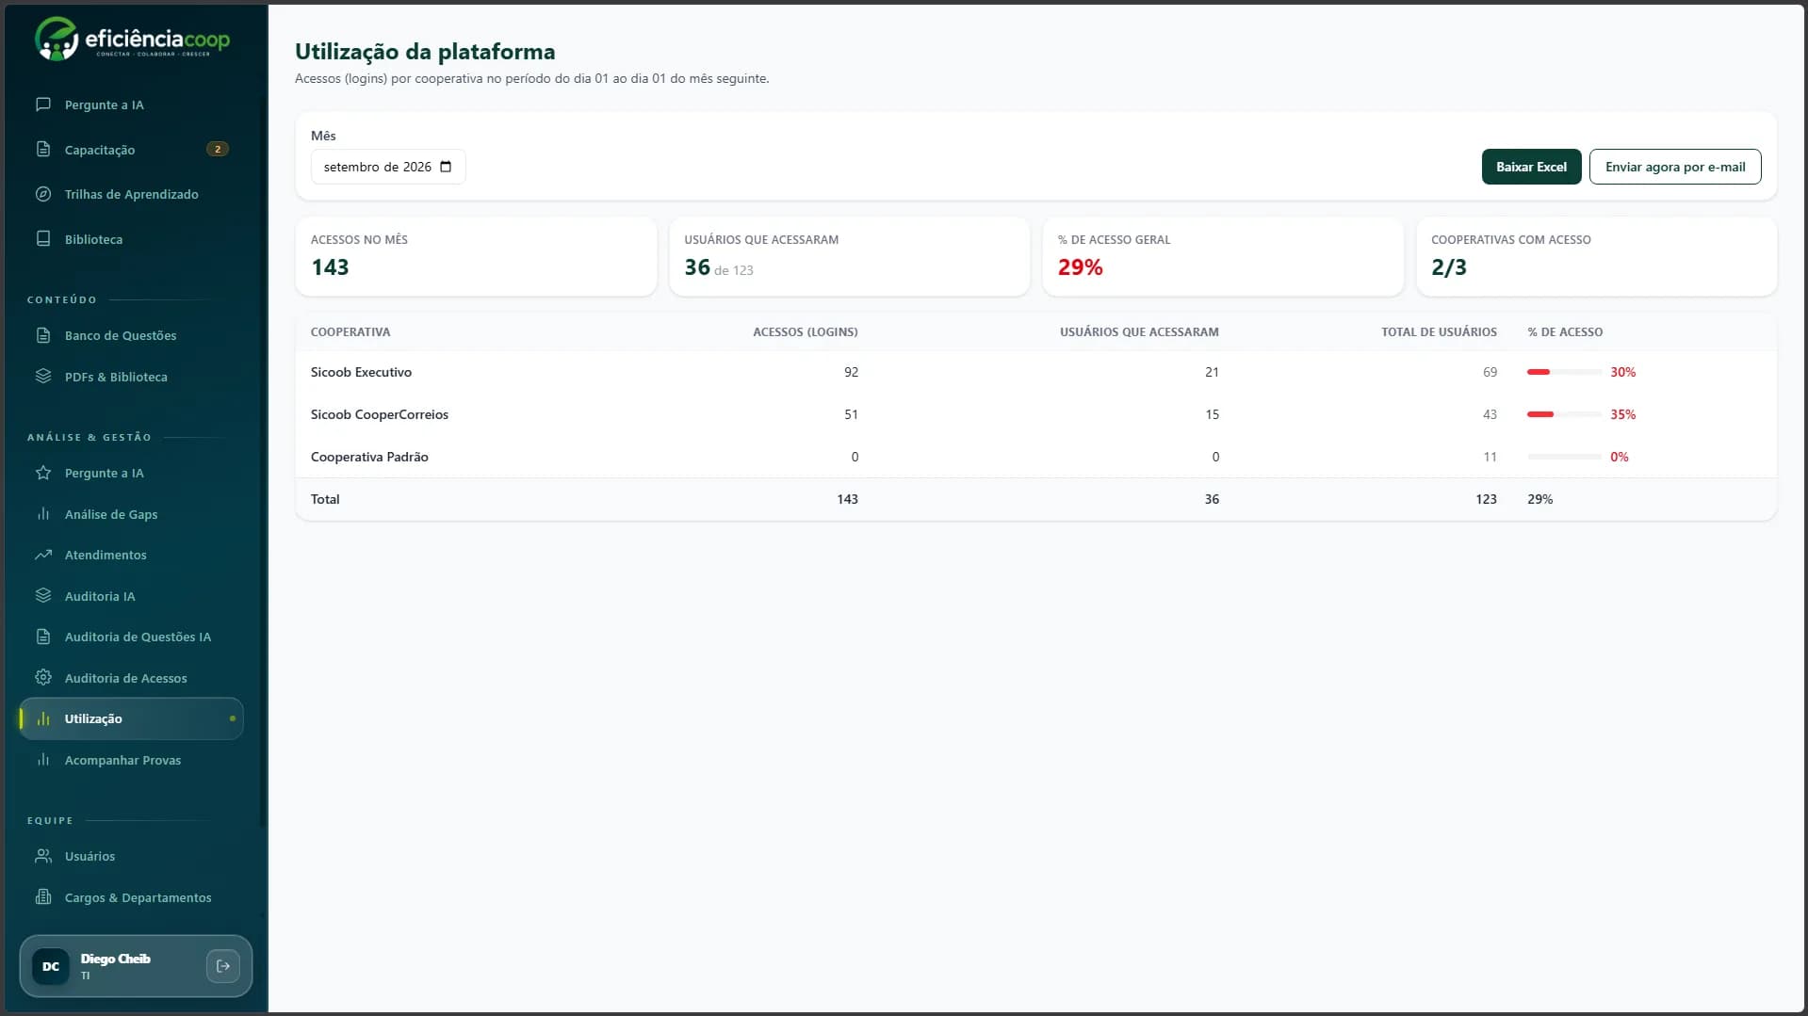Click the 143 value in Acessos no Mês card
This screenshot has height=1016, width=1808.
[x=330, y=267]
